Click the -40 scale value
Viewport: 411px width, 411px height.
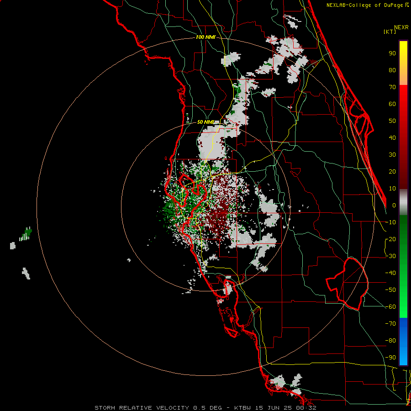click(390, 273)
